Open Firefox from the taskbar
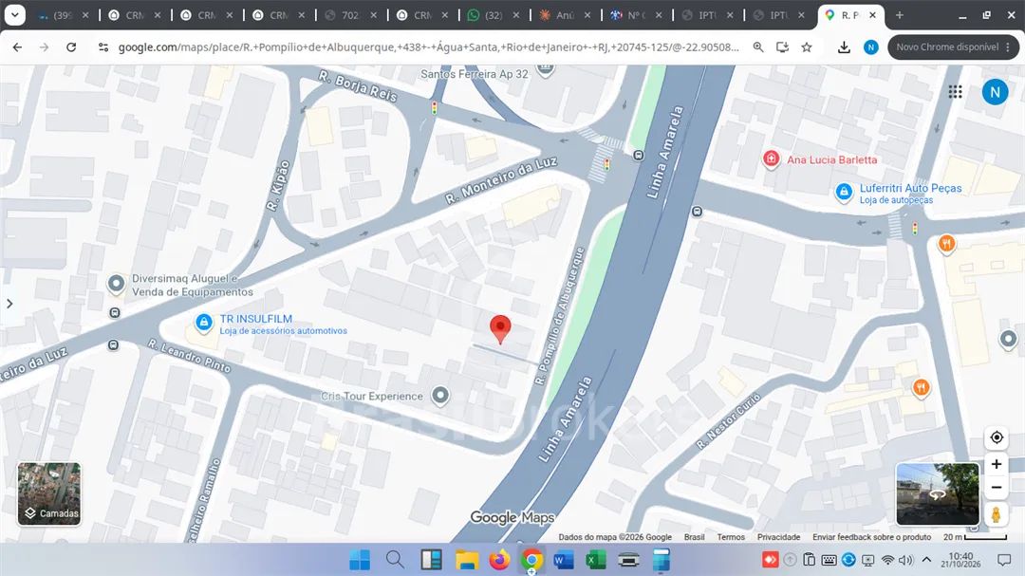The width and height of the screenshot is (1025, 576). click(x=499, y=560)
